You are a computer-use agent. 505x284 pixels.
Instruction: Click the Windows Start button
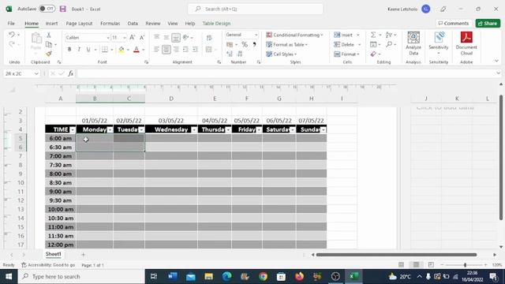pos(9,276)
